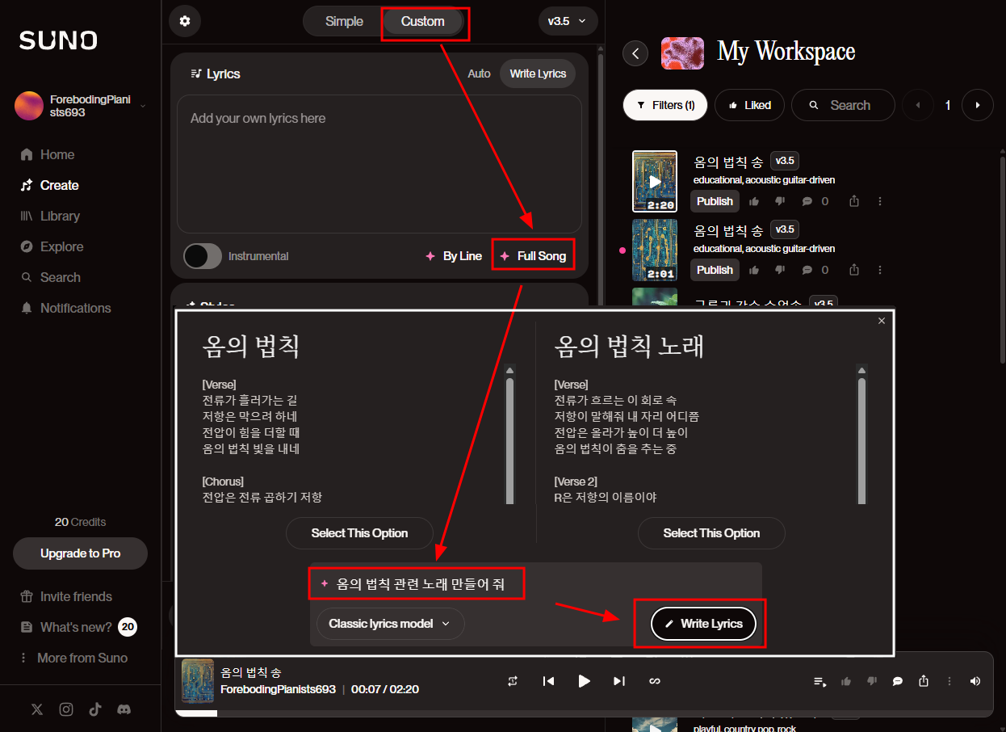Open Search in sidebar
The image size is (1006, 732).
(50, 277)
